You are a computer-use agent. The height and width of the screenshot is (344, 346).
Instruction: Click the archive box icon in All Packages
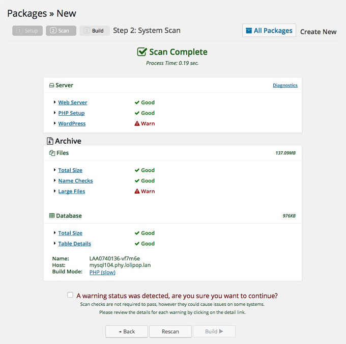(x=249, y=31)
